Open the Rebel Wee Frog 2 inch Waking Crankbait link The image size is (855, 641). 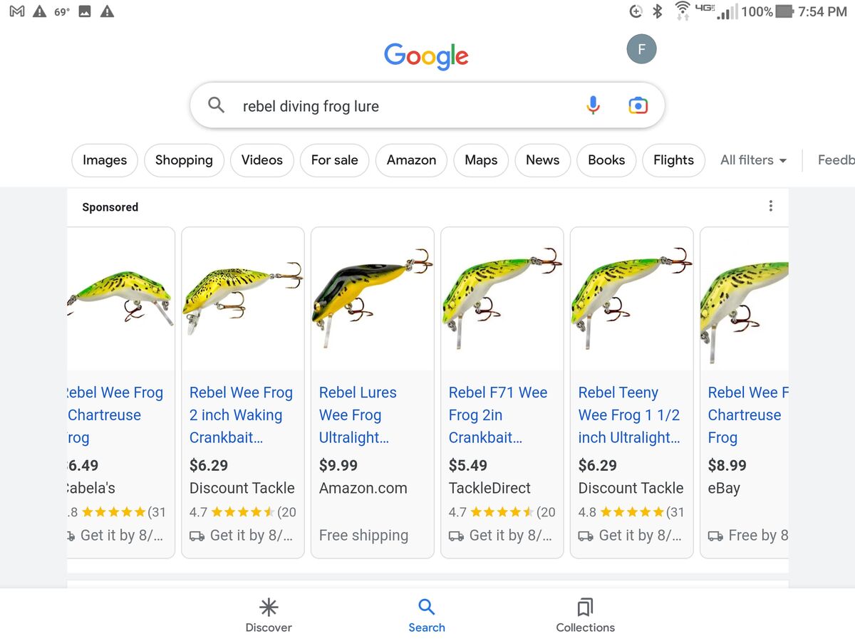240,415
